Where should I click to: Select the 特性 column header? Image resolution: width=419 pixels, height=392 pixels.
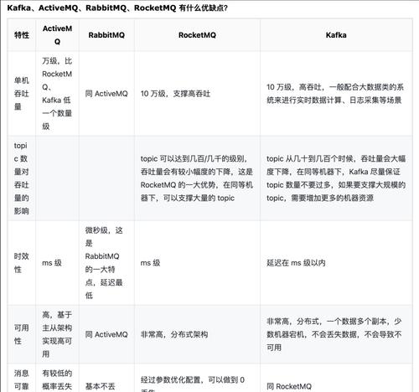(22, 35)
